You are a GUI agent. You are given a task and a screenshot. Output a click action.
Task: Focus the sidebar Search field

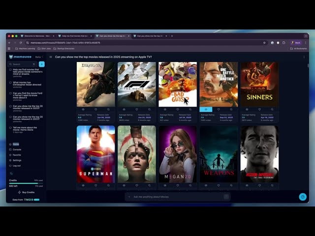tap(22, 64)
